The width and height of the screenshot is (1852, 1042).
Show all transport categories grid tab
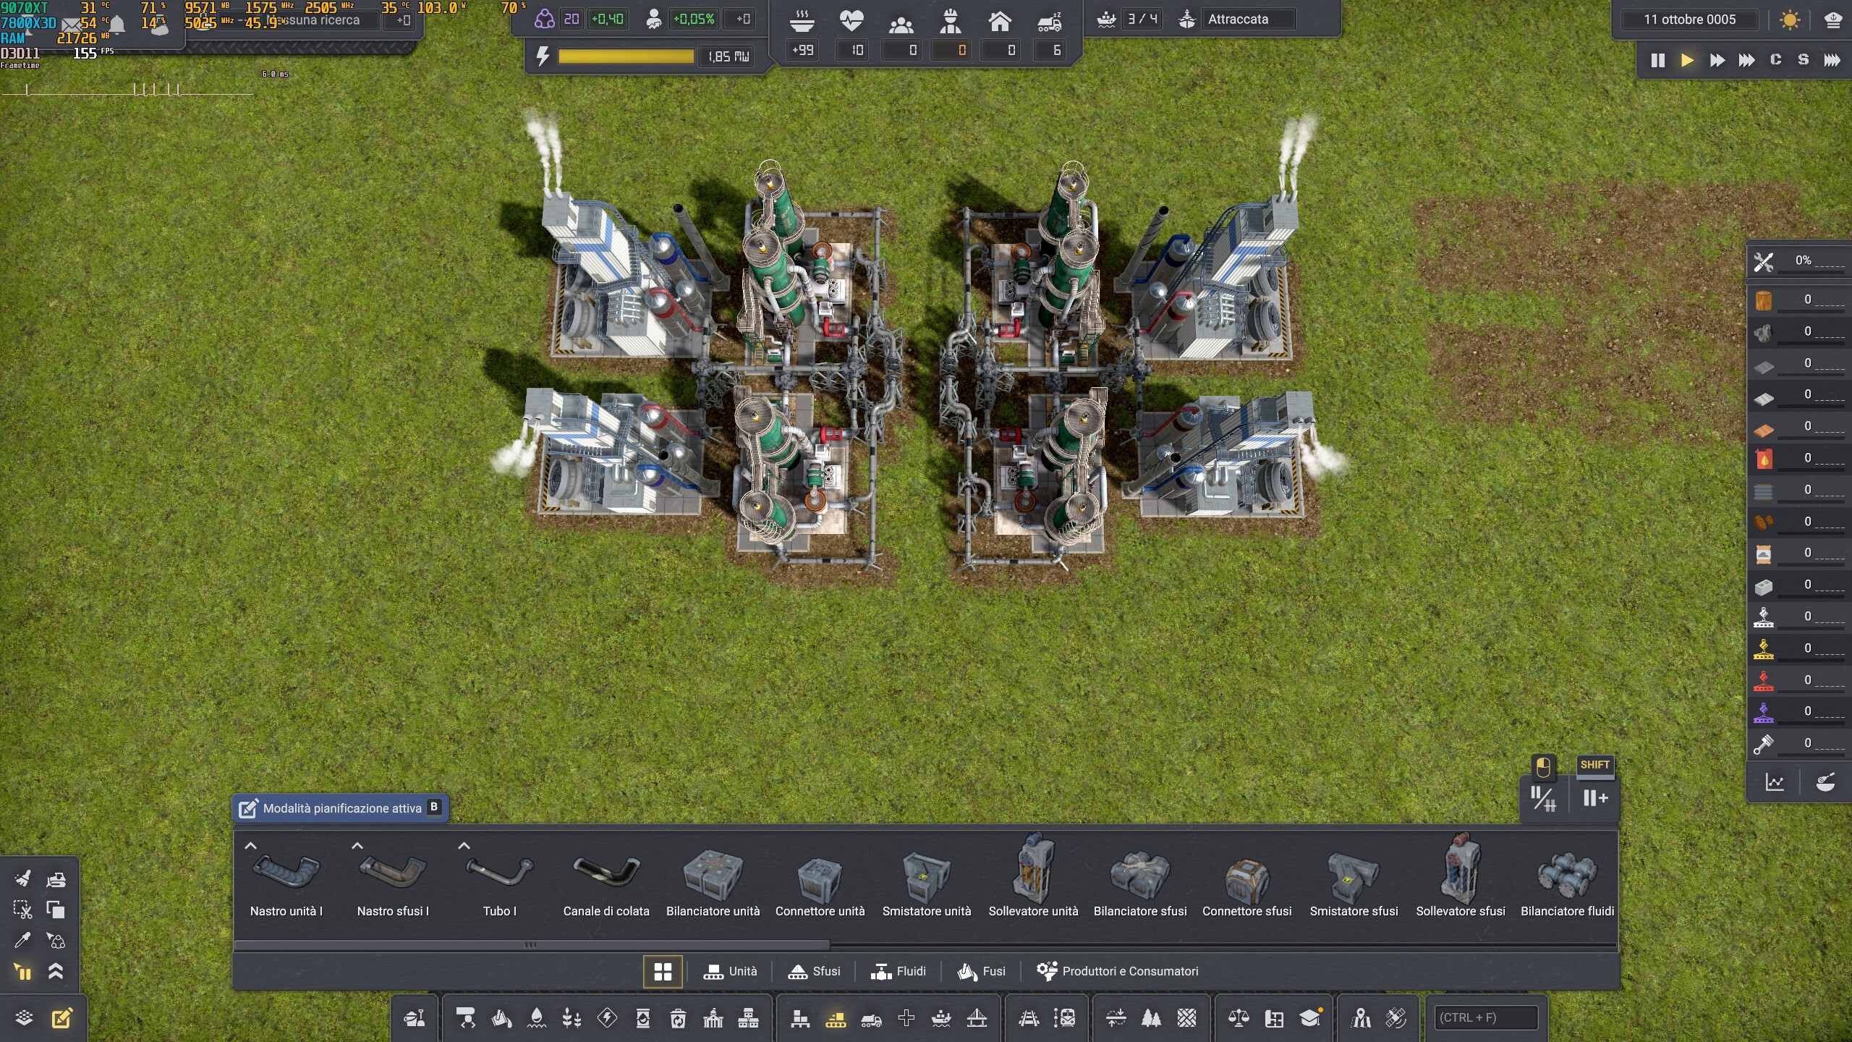(663, 972)
